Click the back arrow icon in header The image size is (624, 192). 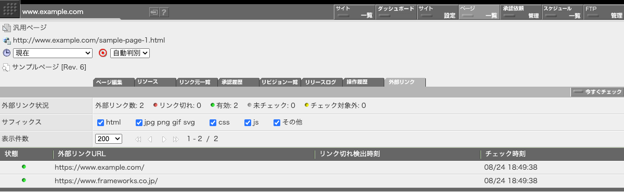(x=154, y=12)
